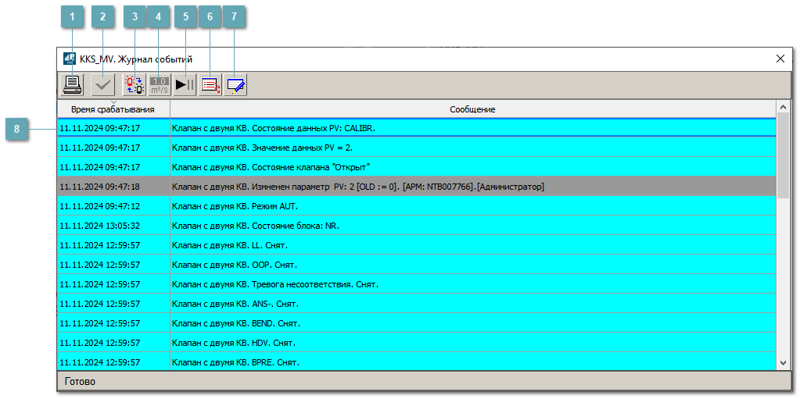Click the edit note pencil icon
800x399 pixels.
[235, 85]
